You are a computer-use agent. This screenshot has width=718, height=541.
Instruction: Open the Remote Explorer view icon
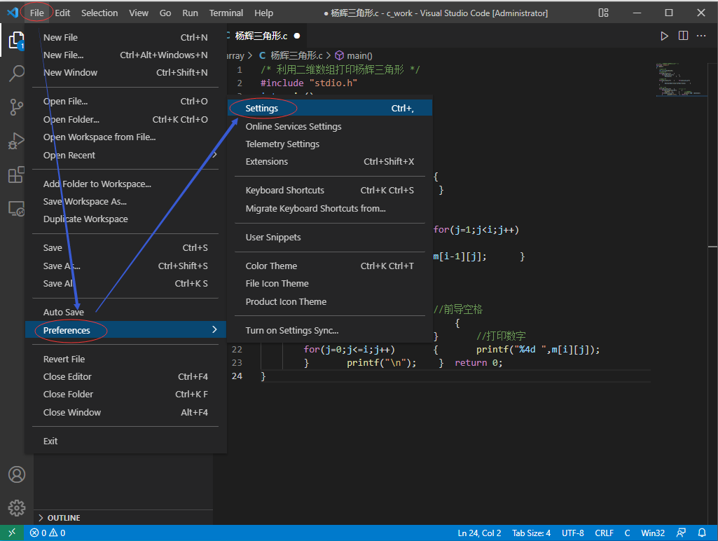17,208
